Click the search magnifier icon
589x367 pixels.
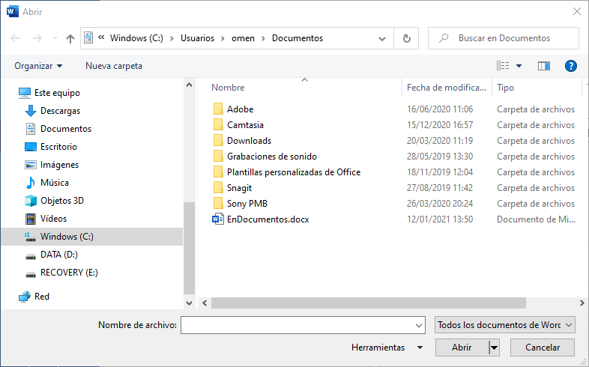point(444,38)
